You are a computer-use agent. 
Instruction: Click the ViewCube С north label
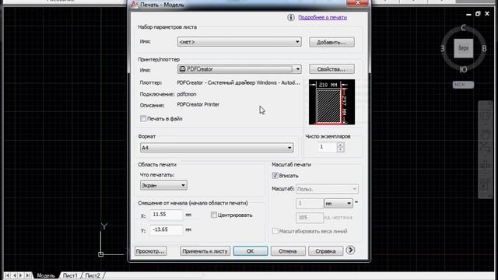pyautogui.click(x=464, y=28)
